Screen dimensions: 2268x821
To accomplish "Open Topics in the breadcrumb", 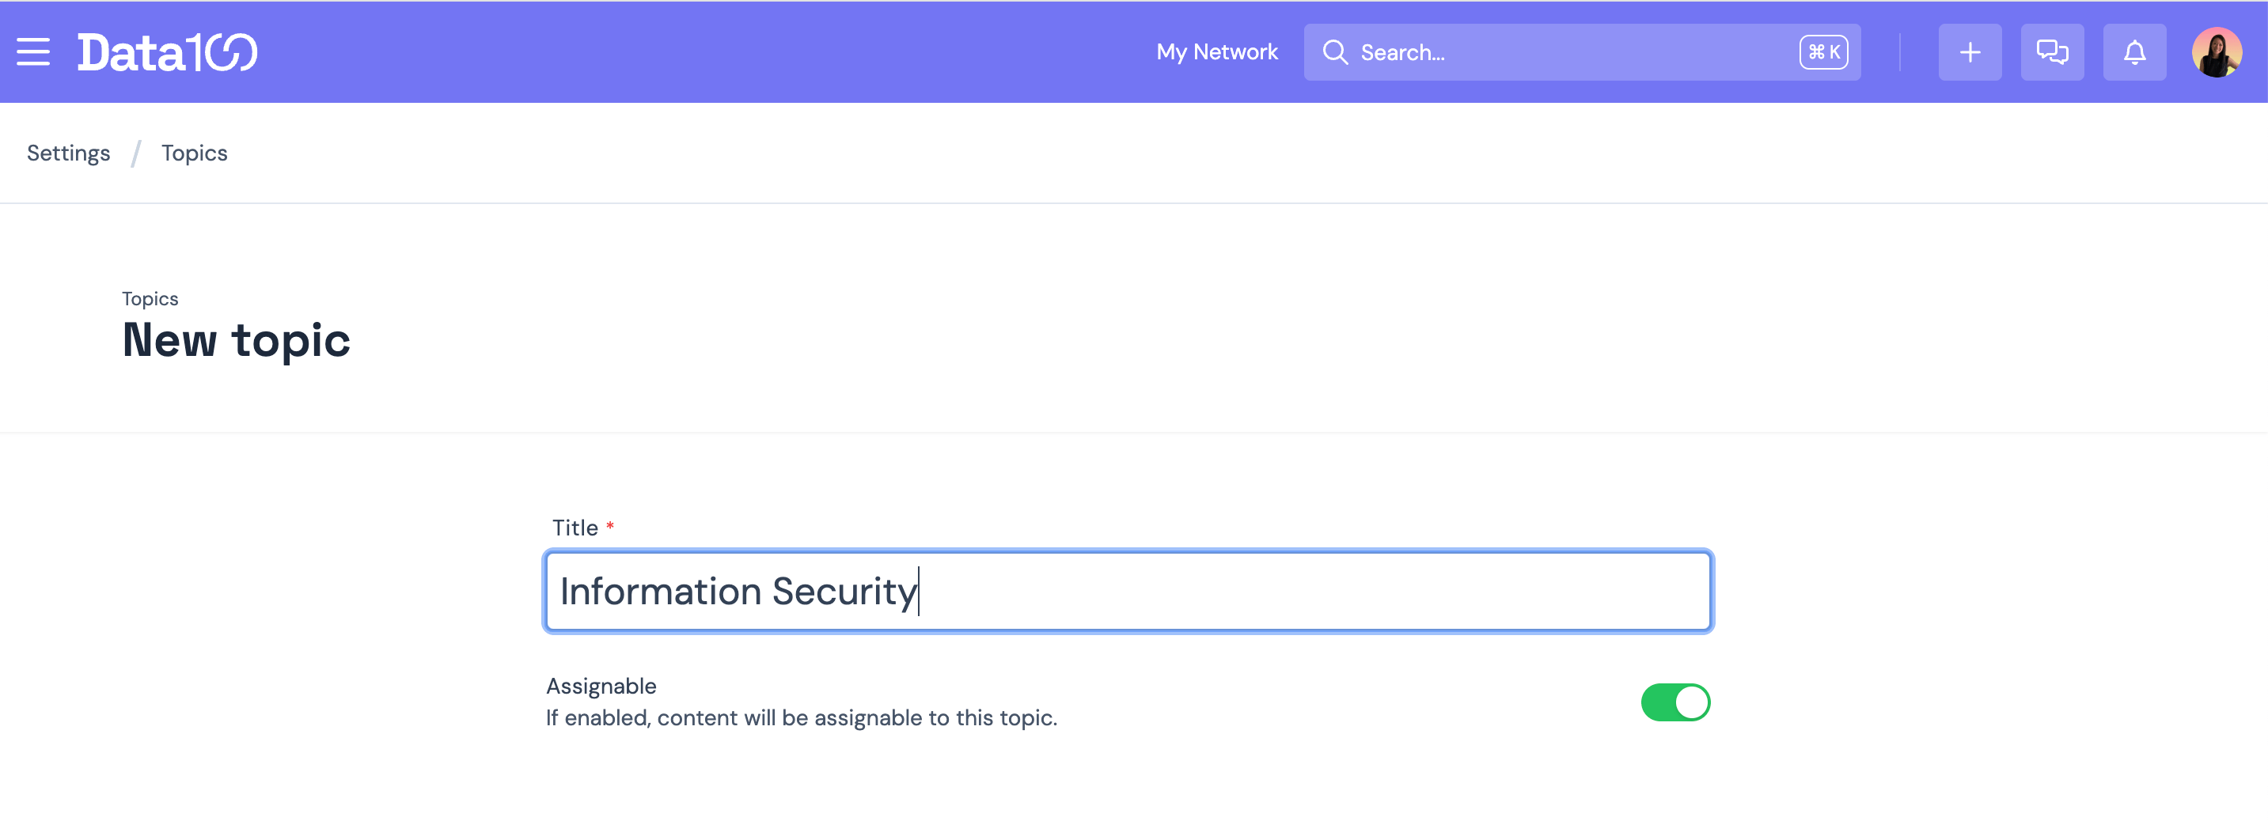I will 195,153.
